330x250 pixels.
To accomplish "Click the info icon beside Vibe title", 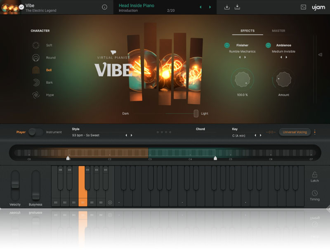I will coord(104,7).
